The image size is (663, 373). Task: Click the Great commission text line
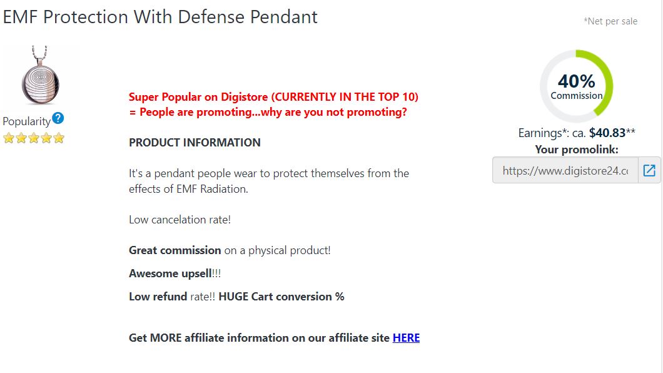(230, 250)
